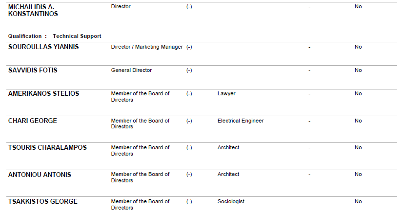Select the Electrical Engineer profession
This screenshot has width=404, height=211.
[x=241, y=121]
